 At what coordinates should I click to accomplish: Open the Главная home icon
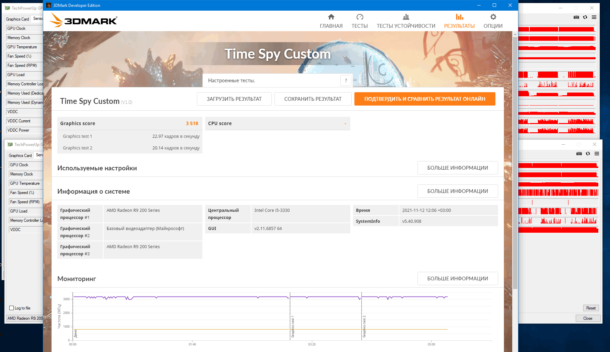[x=331, y=17]
